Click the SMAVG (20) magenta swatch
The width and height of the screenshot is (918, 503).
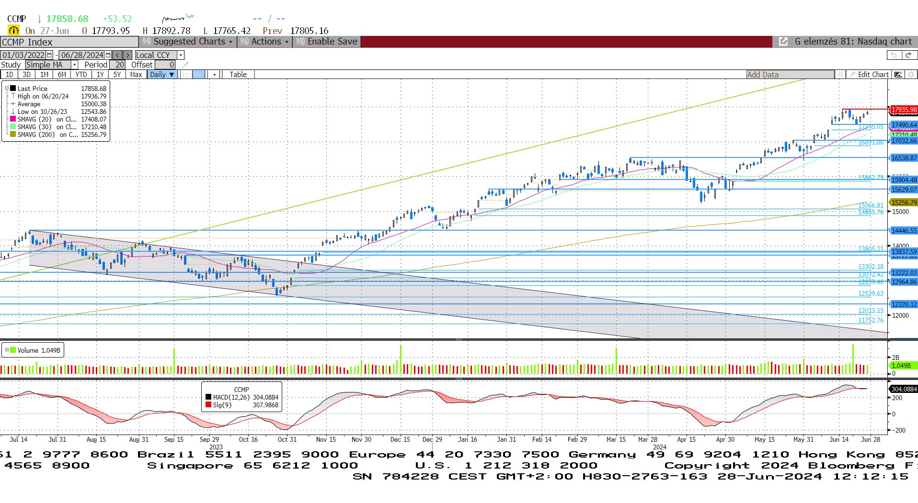pyautogui.click(x=13, y=119)
